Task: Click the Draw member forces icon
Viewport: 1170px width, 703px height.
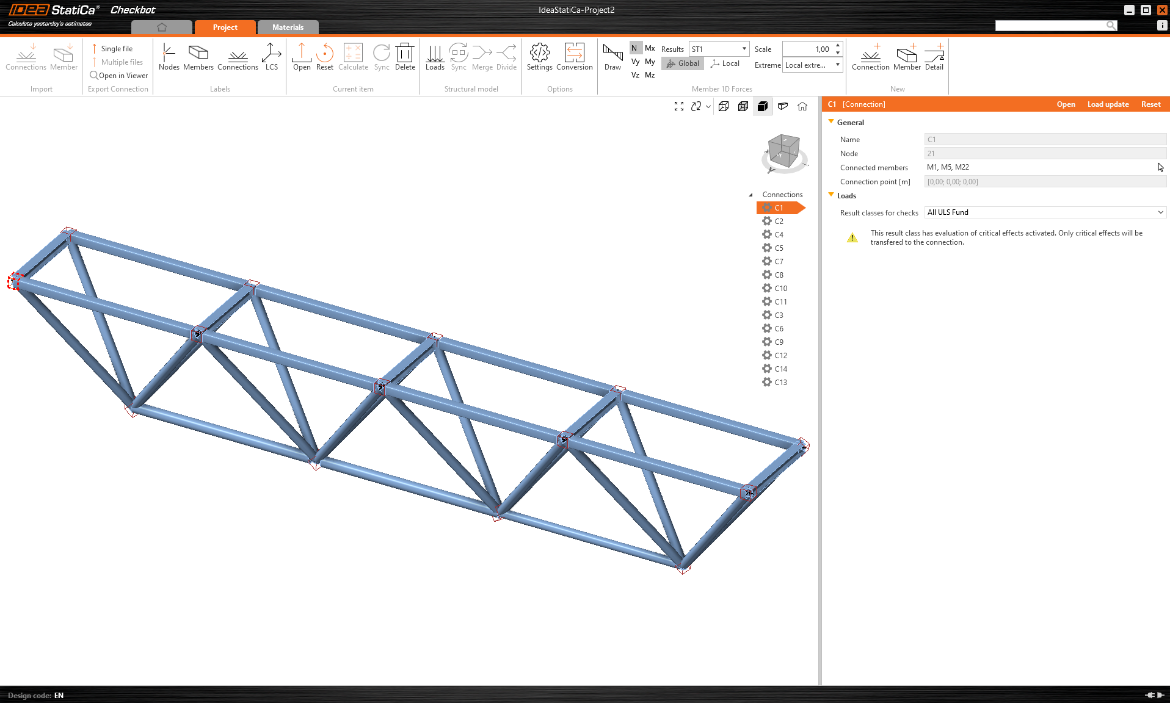Action: pyautogui.click(x=612, y=57)
